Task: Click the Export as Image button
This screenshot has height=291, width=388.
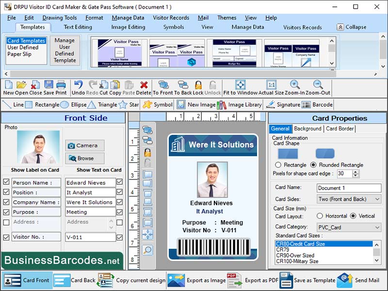Action: pyautogui.click(x=196, y=280)
